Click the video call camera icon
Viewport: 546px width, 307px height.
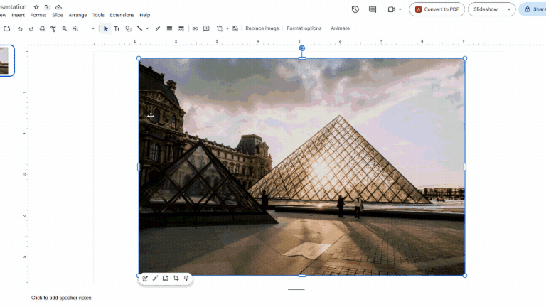(392, 9)
